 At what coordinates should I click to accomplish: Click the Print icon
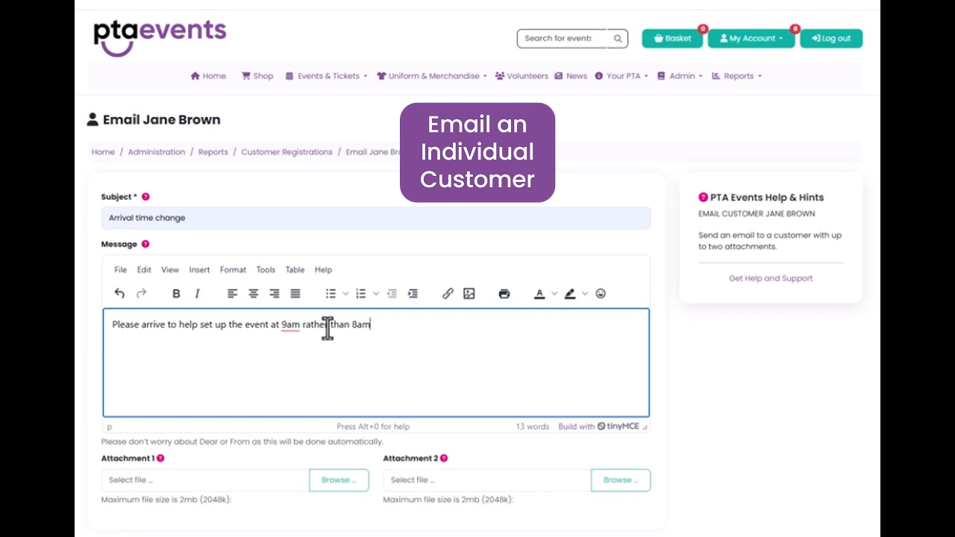pos(504,294)
